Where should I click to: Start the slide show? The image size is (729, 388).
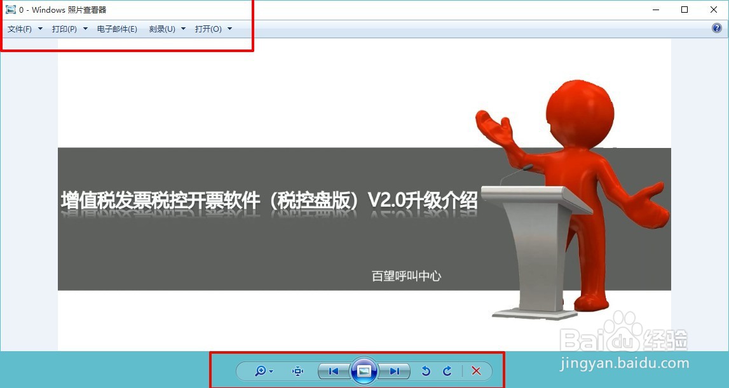[x=364, y=370]
